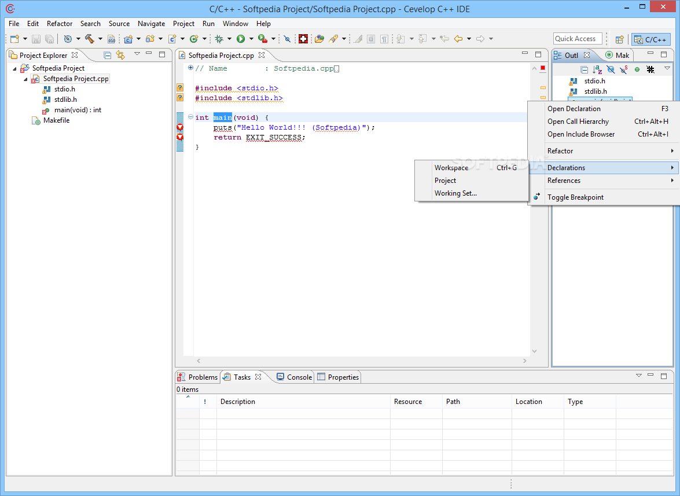Click the New C/C++ Project icon
The height and width of the screenshot is (496, 680).
point(128,39)
